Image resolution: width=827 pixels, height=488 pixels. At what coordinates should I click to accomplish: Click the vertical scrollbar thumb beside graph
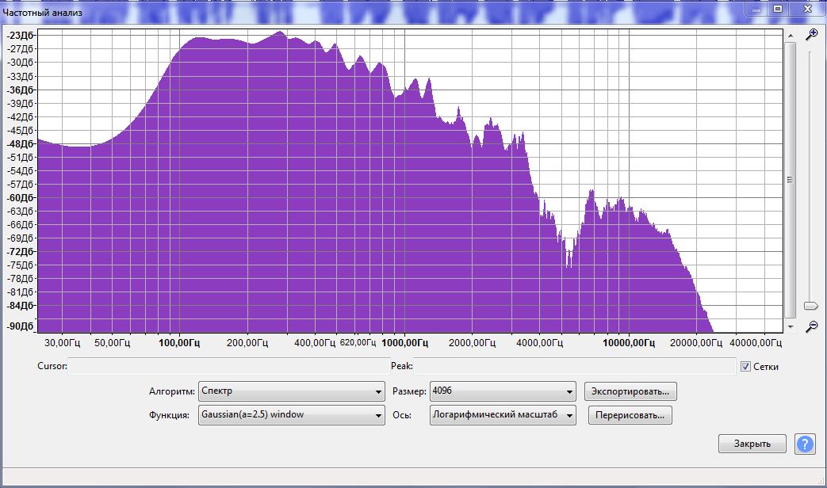pyautogui.click(x=790, y=180)
